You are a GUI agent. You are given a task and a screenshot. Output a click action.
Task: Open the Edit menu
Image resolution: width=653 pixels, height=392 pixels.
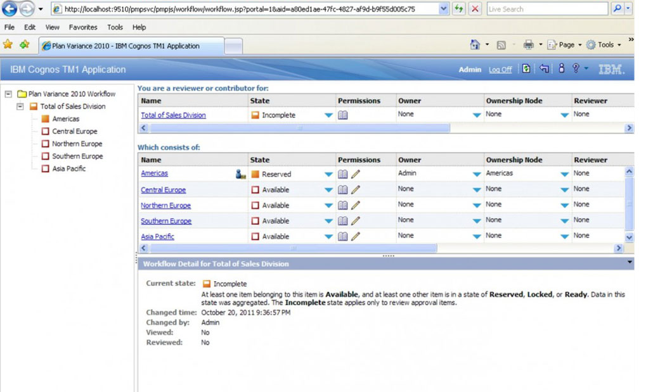pos(30,27)
